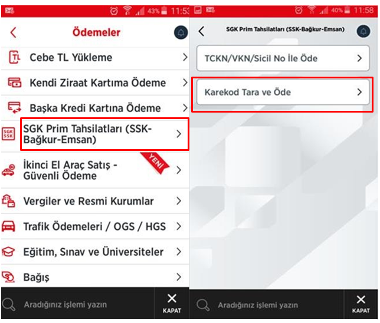380x323 pixels.
Task: Open Bağış payment option
Action: coord(95,277)
